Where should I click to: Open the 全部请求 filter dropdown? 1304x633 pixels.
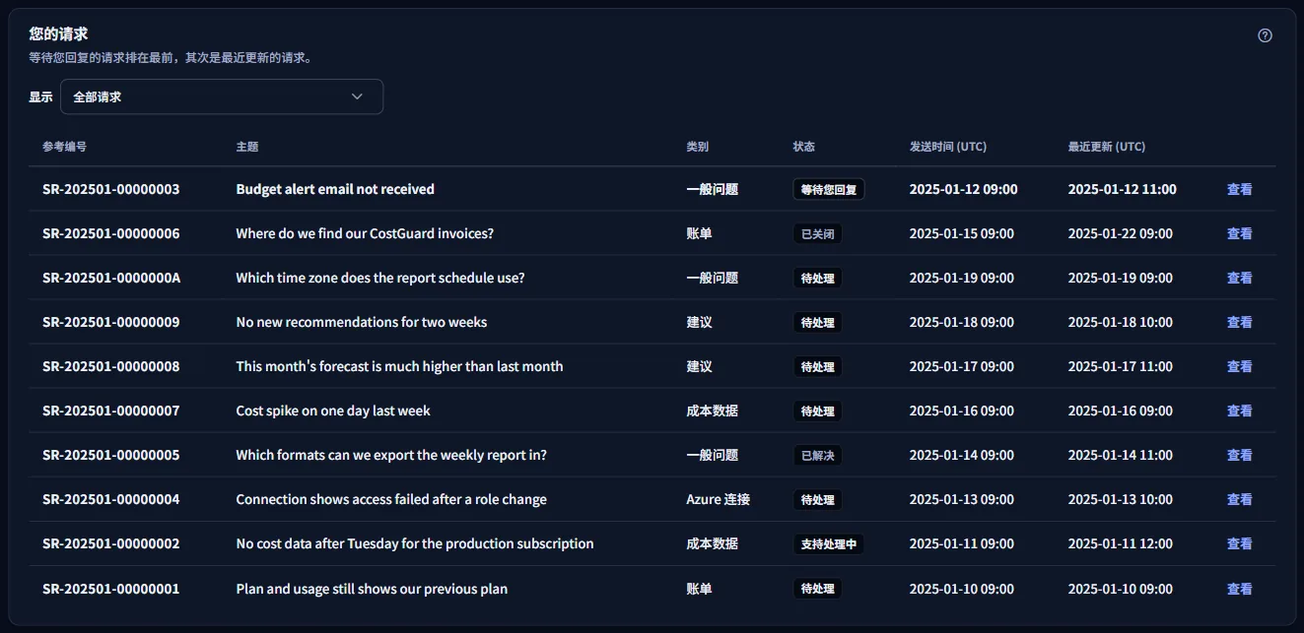coord(222,96)
